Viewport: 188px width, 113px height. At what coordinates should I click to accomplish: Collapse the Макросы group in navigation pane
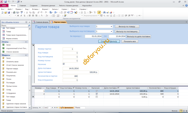point(26,55)
